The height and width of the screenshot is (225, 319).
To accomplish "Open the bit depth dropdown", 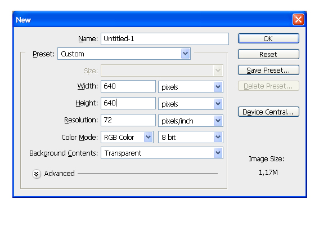I will (191, 137).
